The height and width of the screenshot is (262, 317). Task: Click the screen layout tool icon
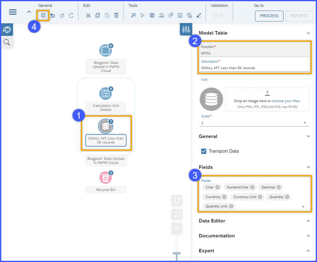(x=170, y=15)
